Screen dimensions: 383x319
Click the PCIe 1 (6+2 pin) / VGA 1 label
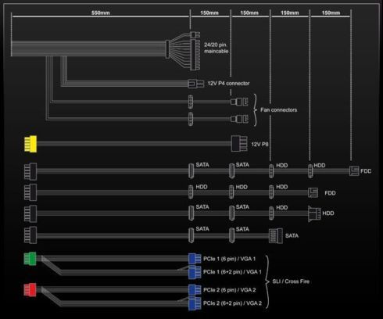(x=232, y=272)
